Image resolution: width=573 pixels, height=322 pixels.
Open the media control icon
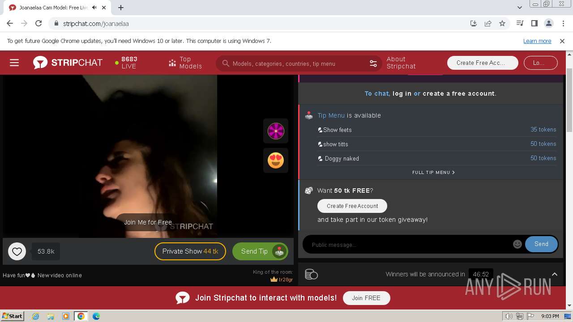(x=520, y=23)
